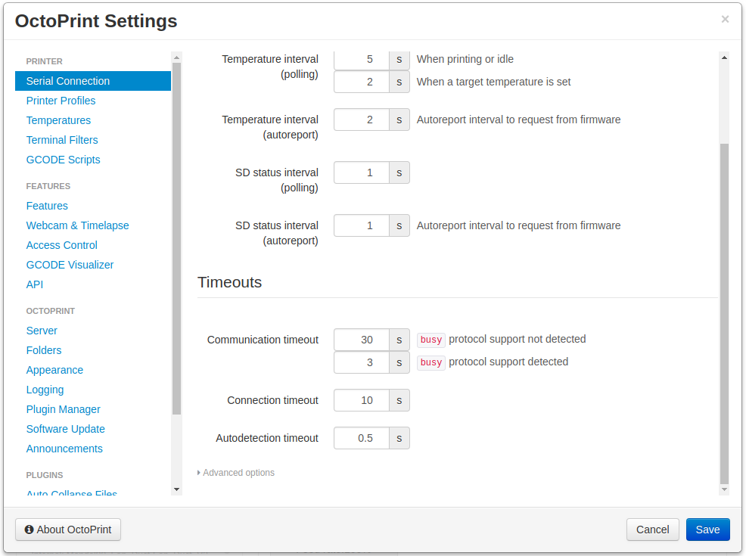Open Printer Profiles settings
746x556 pixels.
click(x=61, y=100)
